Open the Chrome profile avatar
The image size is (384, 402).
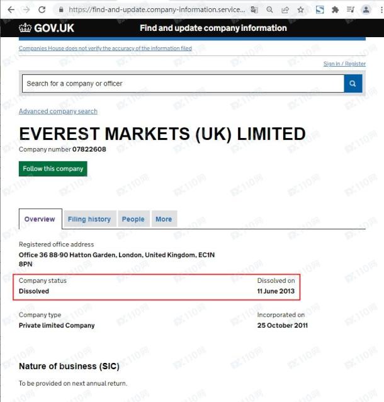[366, 10]
